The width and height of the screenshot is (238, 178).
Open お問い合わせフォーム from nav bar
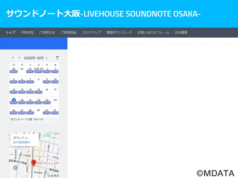[153, 33]
